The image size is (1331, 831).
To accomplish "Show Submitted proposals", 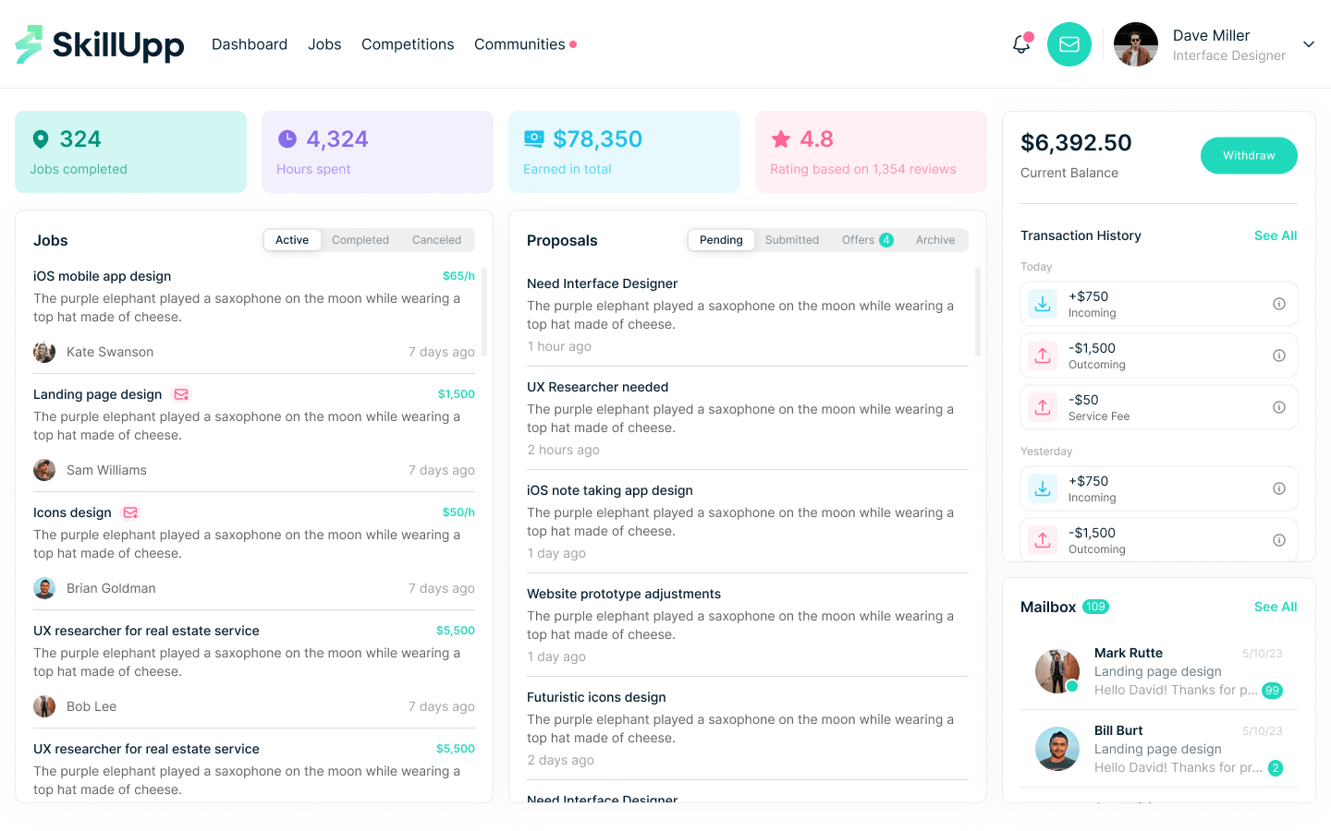I will (x=792, y=240).
